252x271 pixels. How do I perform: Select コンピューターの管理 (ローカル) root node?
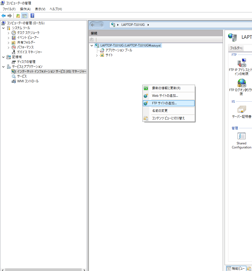pyautogui.click(x=26, y=23)
